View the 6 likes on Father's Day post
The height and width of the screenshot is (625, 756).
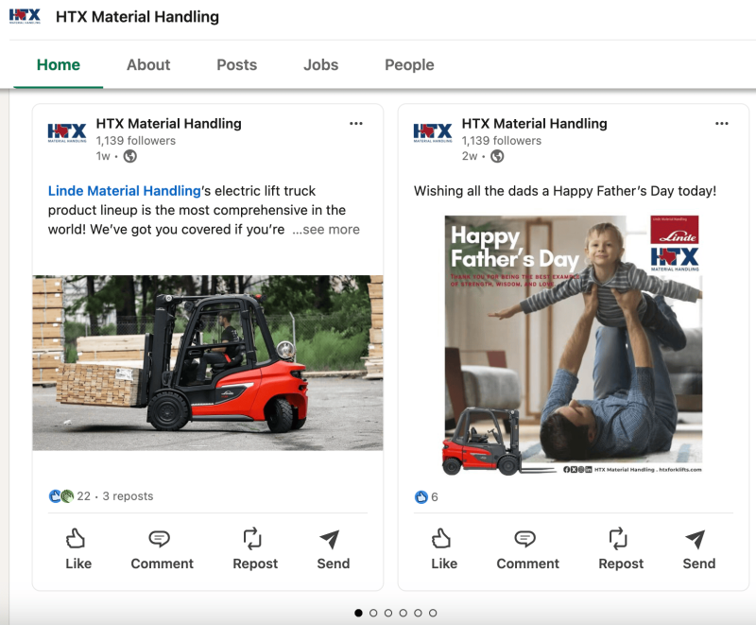[x=426, y=496]
